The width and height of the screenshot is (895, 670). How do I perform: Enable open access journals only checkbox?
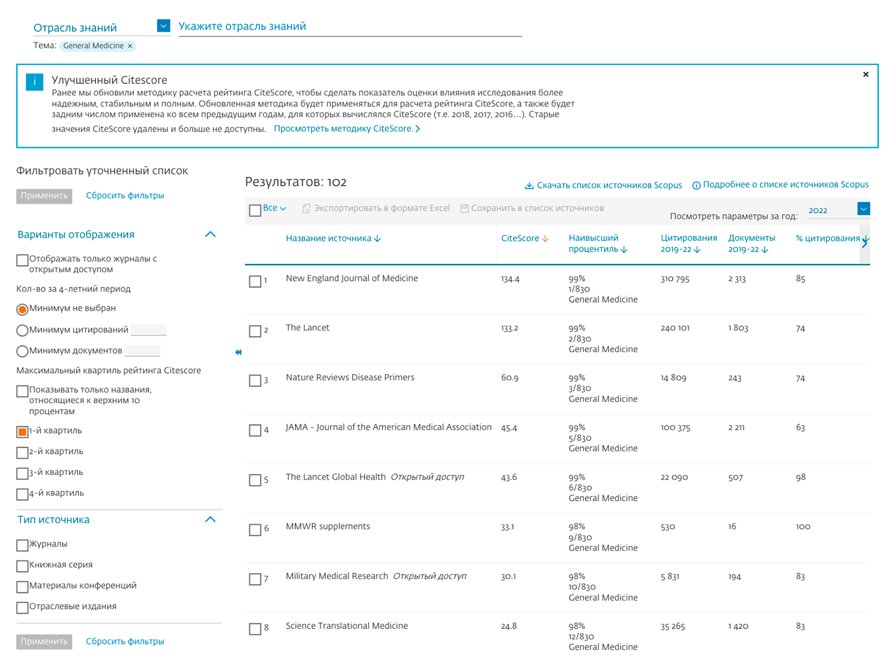22,260
